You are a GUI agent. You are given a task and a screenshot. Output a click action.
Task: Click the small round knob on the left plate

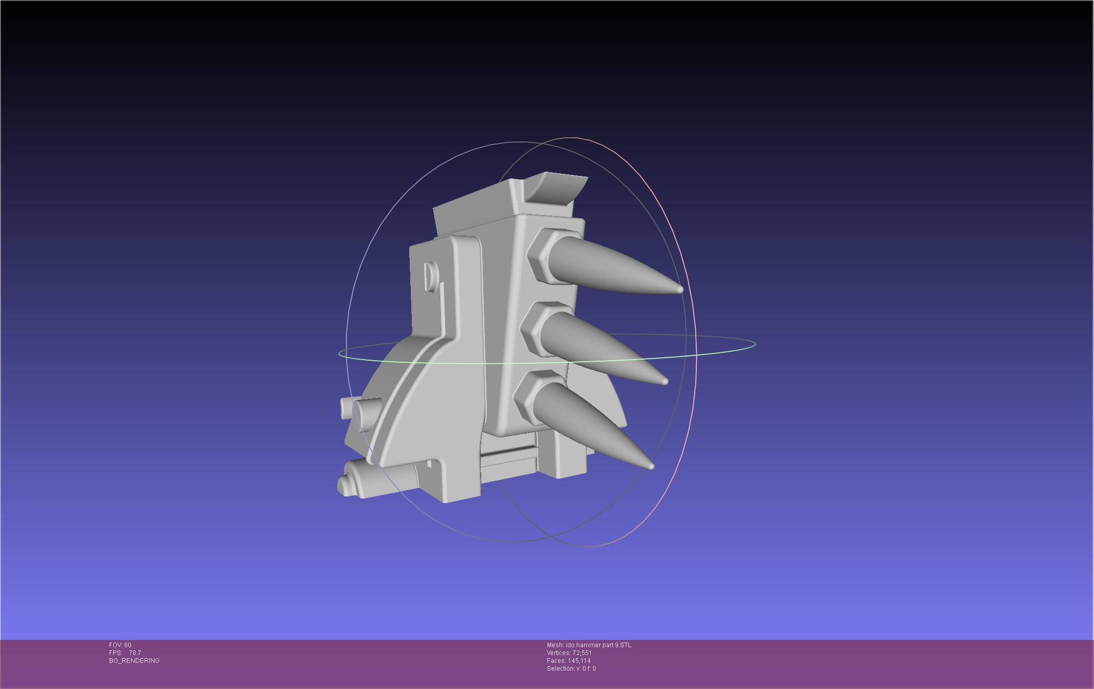(431, 277)
